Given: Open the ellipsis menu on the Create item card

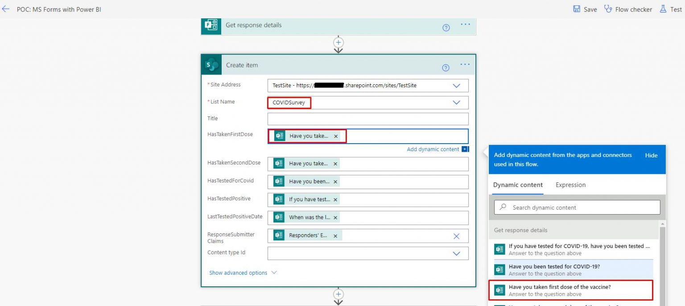Looking at the screenshot, I should [x=465, y=65].
